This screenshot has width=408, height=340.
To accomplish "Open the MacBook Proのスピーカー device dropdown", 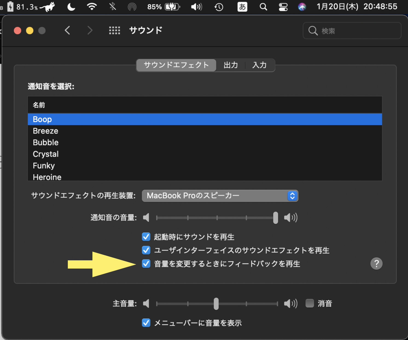I will (220, 196).
